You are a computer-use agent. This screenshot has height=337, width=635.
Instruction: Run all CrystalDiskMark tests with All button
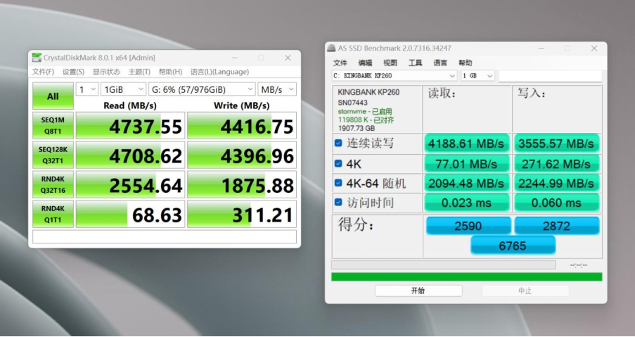point(53,96)
